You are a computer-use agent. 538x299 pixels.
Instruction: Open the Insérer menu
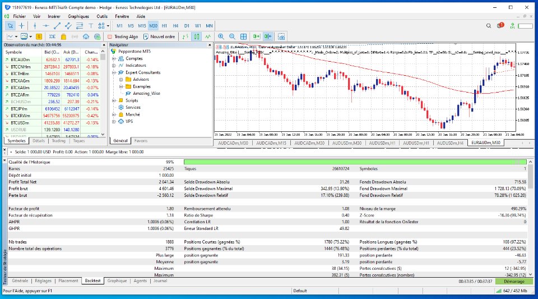54,16
